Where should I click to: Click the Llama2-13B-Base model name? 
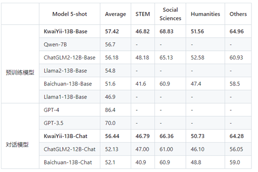(65, 71)
